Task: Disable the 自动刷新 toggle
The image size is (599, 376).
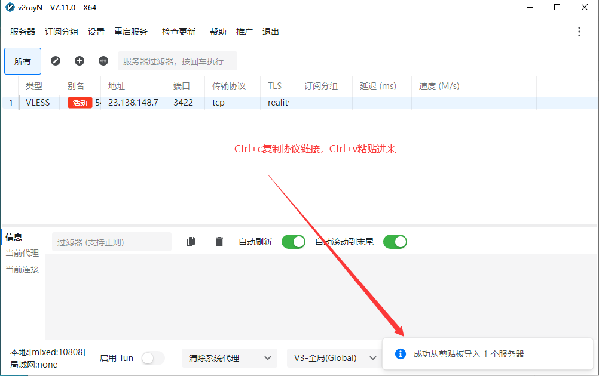Action: (293, 241)
